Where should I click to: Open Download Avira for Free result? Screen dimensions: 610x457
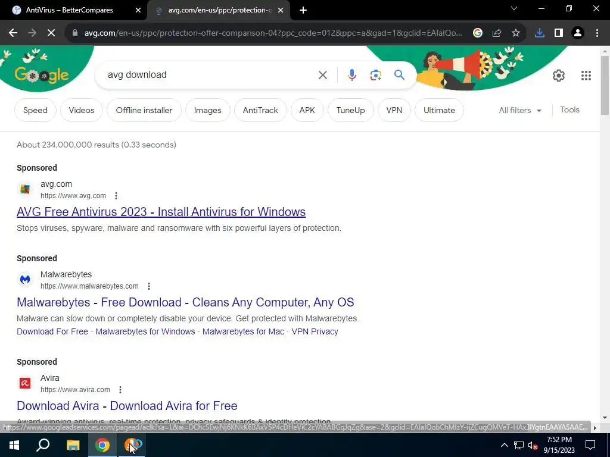click(127, 406)
